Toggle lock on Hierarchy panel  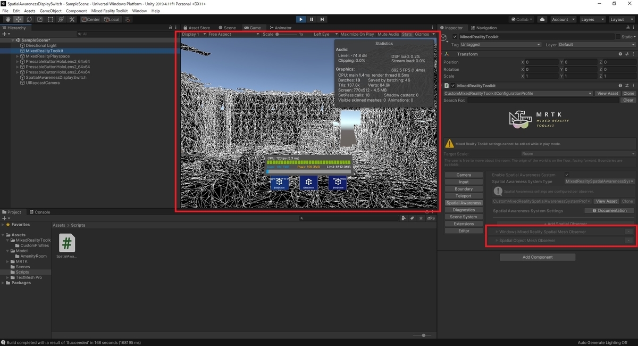(x=170, y=28)
